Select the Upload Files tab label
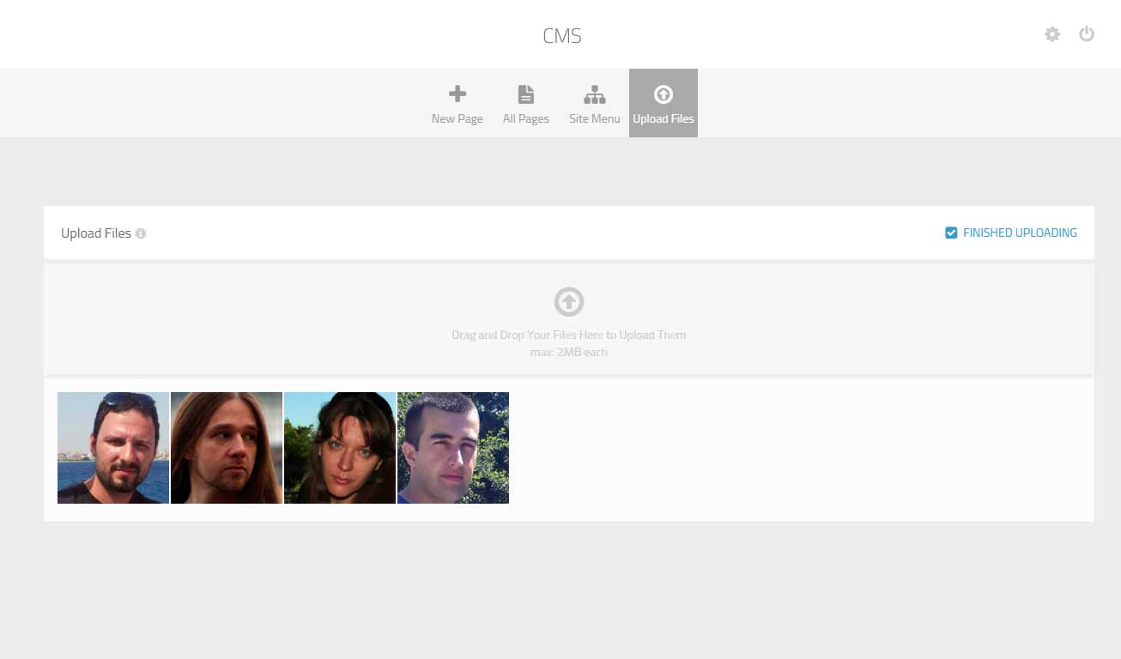This screenshot has height=659, width=1121. 664,118
